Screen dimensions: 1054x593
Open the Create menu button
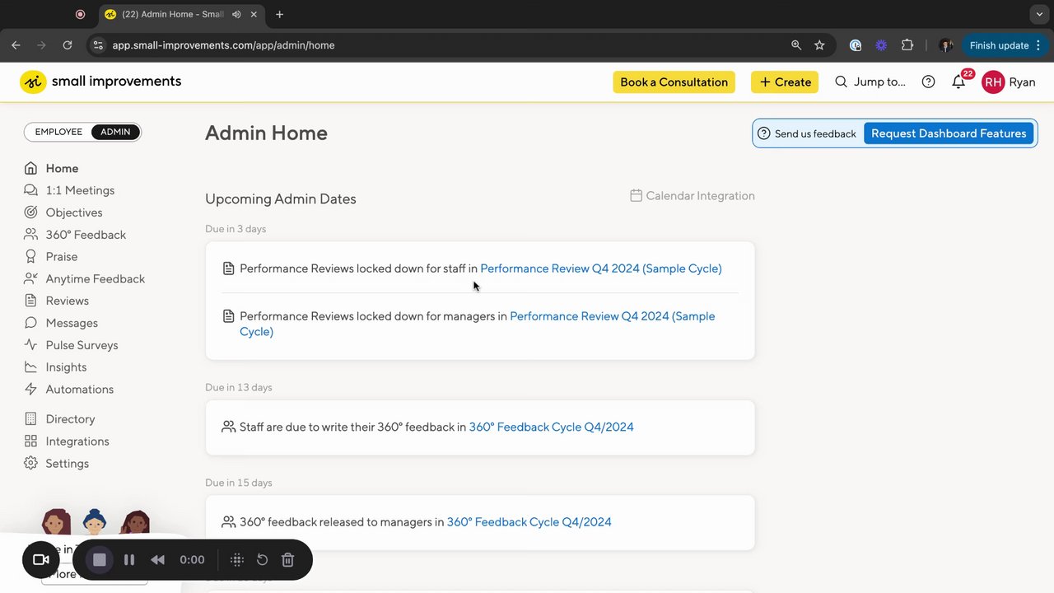click(x=785, y=82)
